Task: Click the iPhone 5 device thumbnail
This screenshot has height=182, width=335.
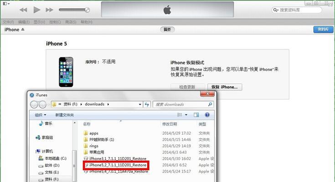Action: pos(66,72)
